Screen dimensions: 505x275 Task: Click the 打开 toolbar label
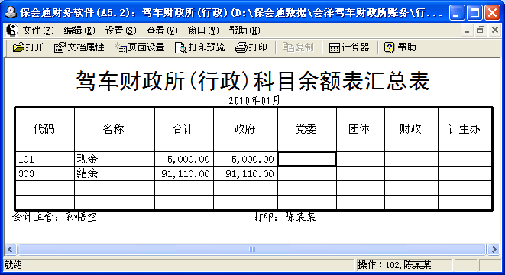[x=34, y=47]
